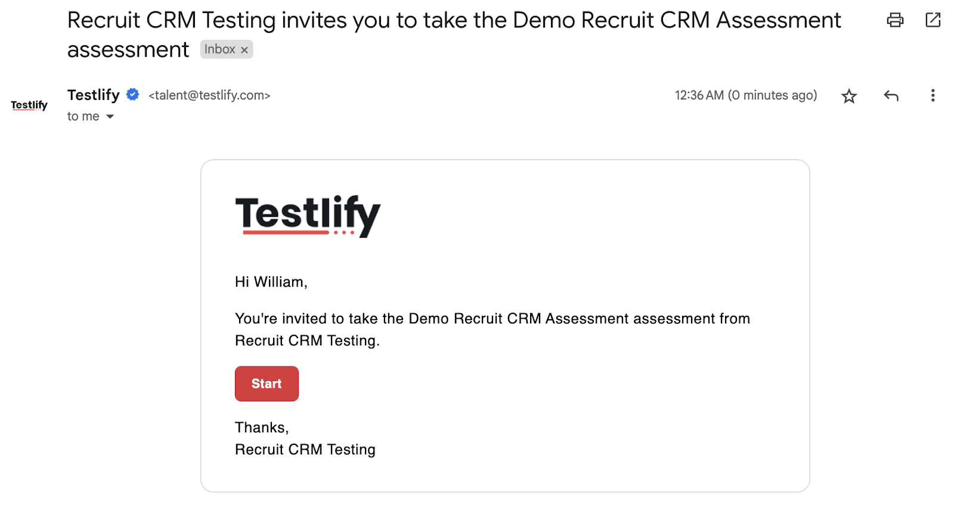Click the "to me" recipient text
Screen dimensions: 954x511
pyautogui.click(x=83, y=116)
